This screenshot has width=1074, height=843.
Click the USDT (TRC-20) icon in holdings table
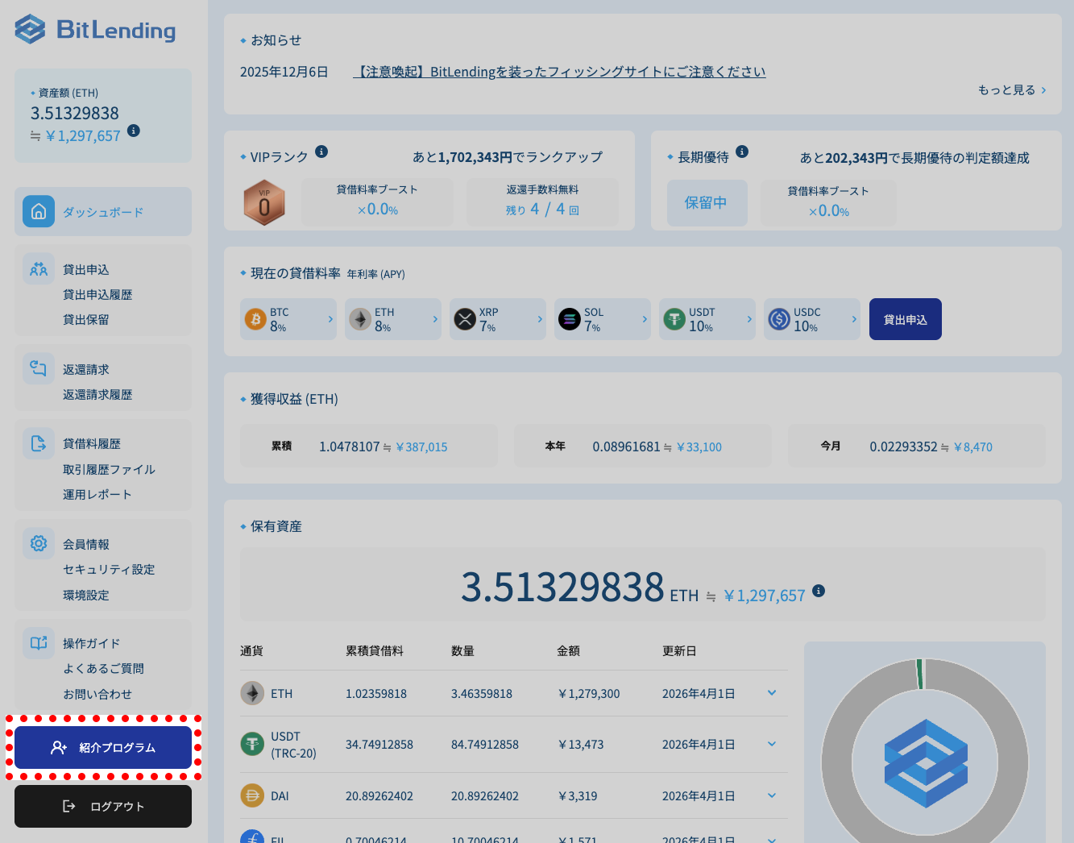(x=252, y=744)
